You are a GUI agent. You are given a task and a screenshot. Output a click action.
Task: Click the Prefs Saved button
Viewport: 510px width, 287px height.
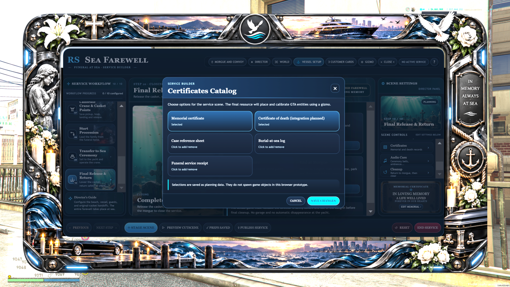point(218,228)
